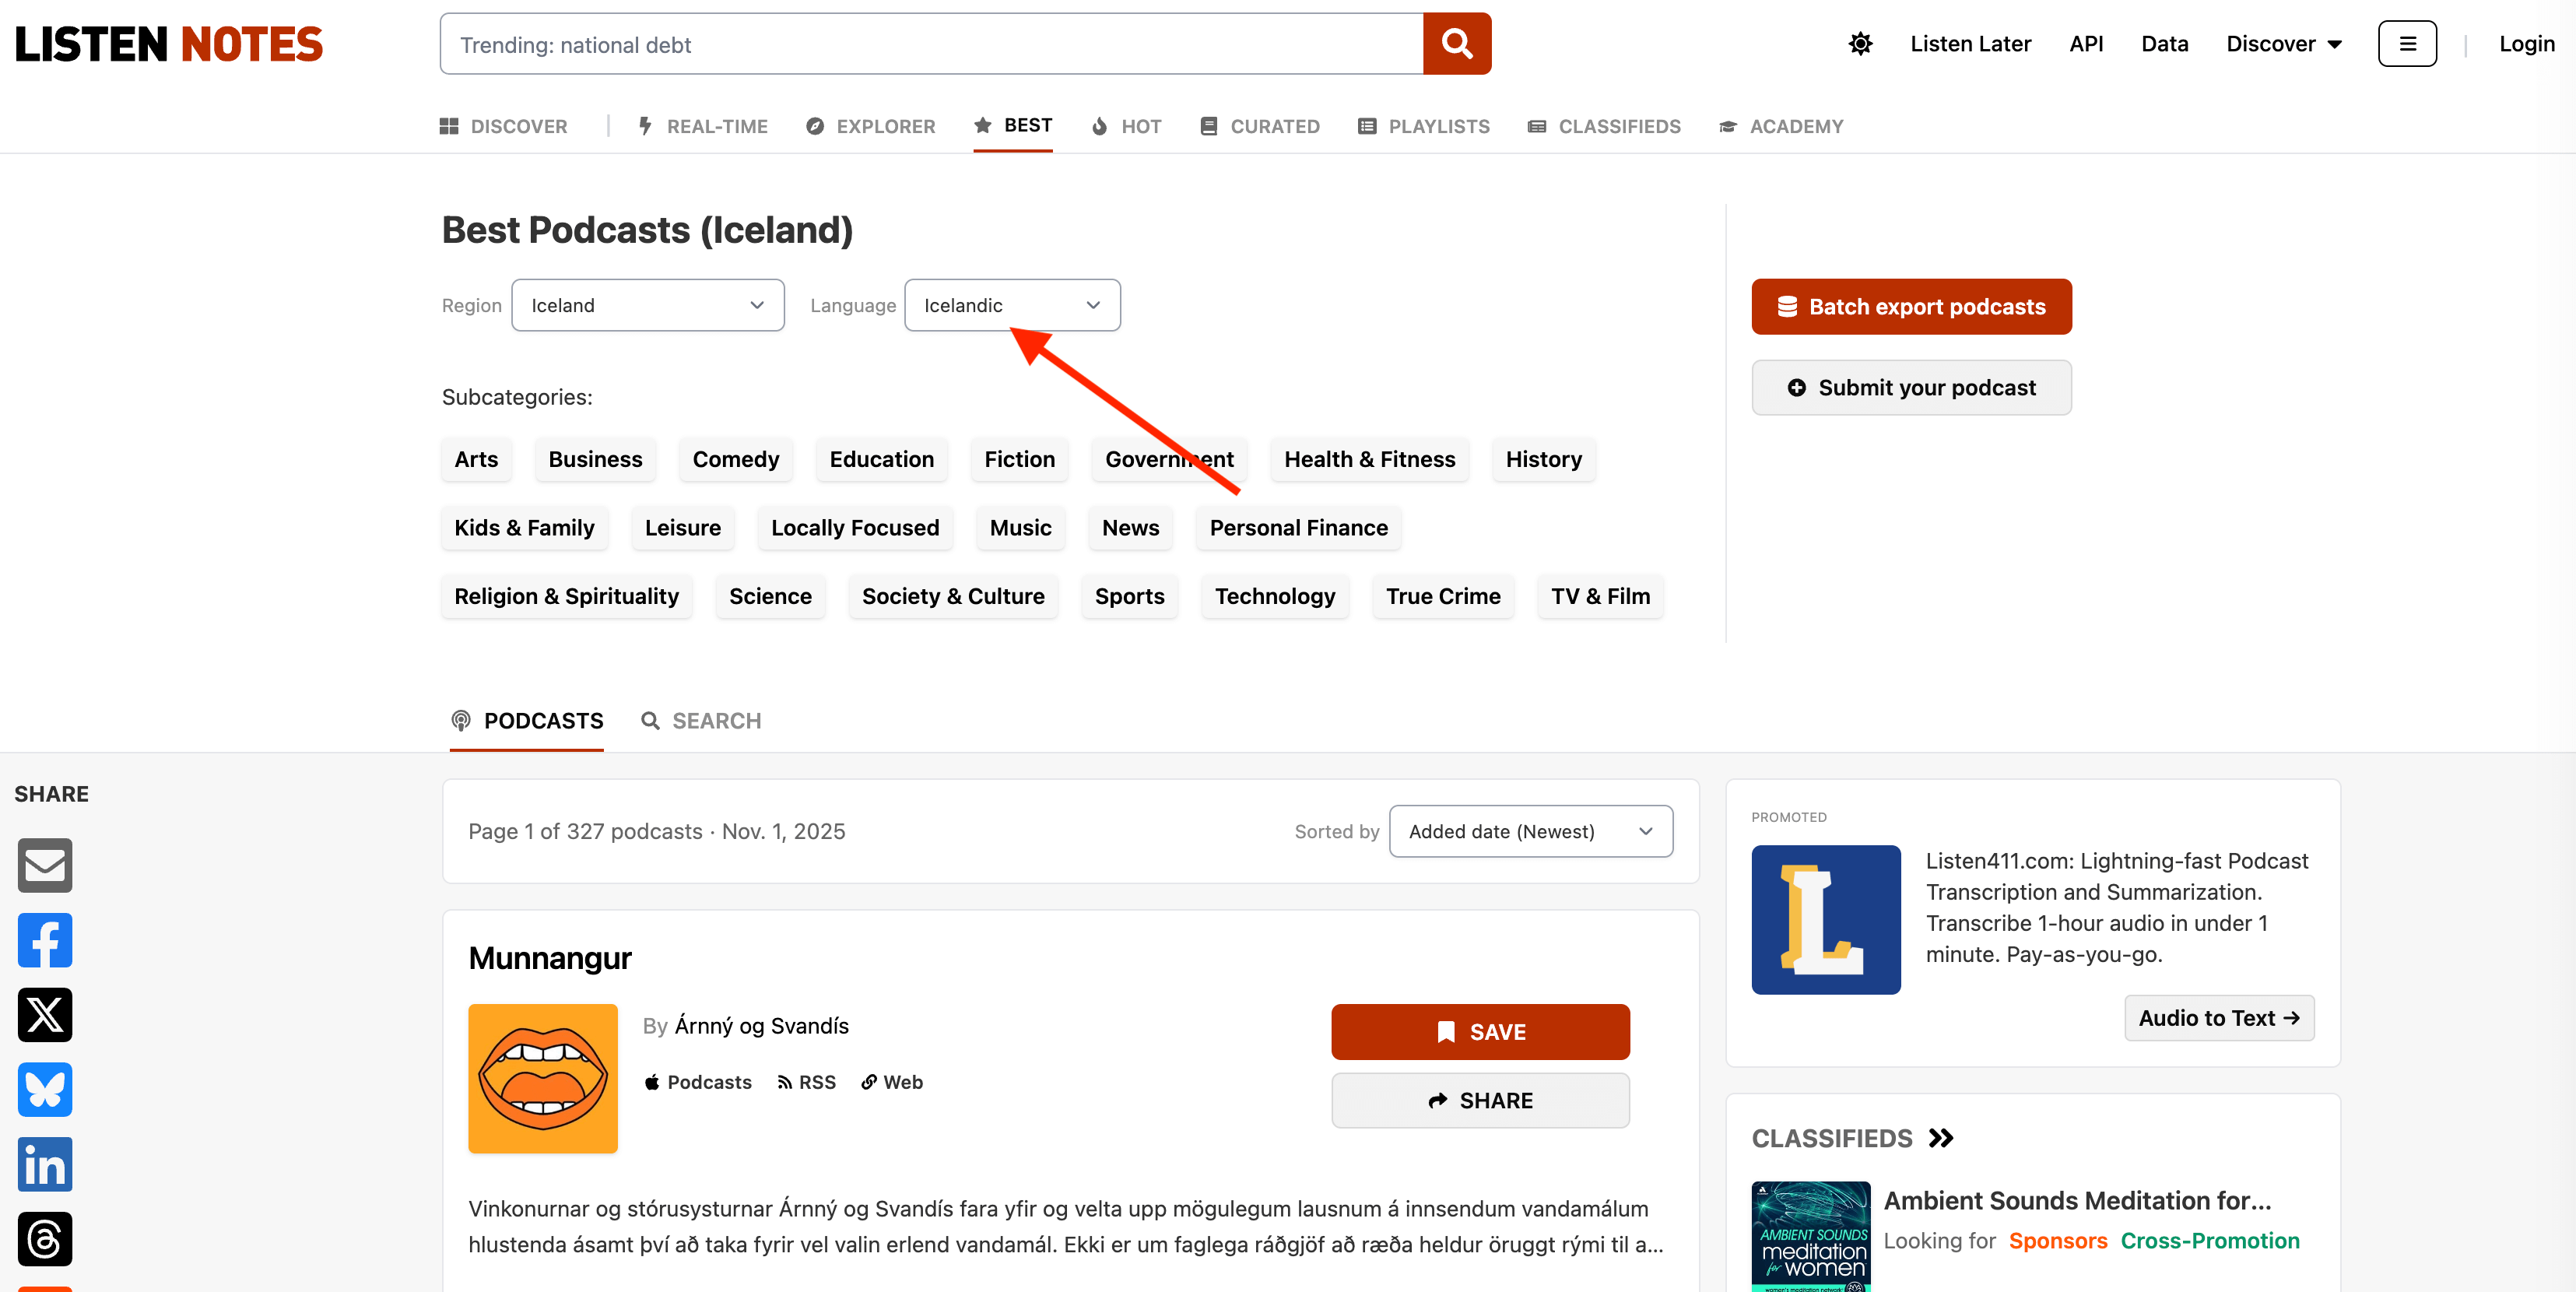
Task: Open the Region dropdown showing Iceland
Action: 647,305
